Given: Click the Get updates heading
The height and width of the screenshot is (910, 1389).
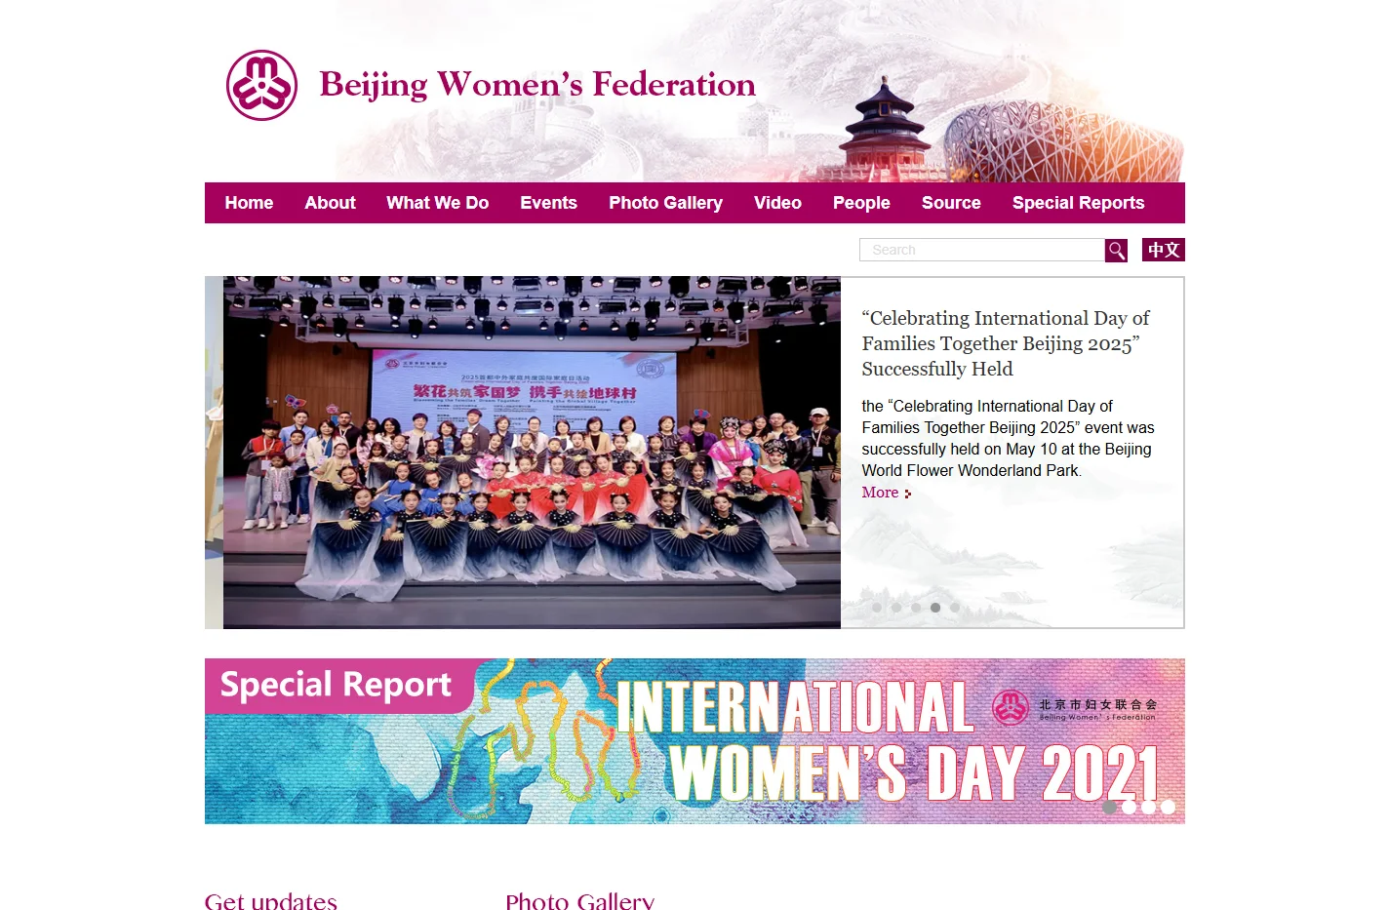Looking at the screenshot, I should pos(271,900).
